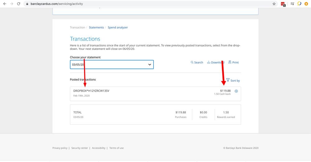Click the Posted transactions label
This screenshot has height=162, width=311.
83,79
